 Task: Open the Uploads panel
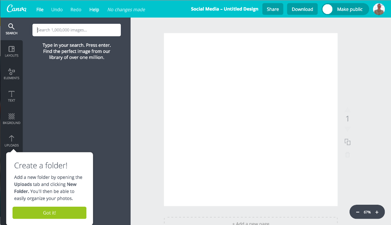point(11,141)
